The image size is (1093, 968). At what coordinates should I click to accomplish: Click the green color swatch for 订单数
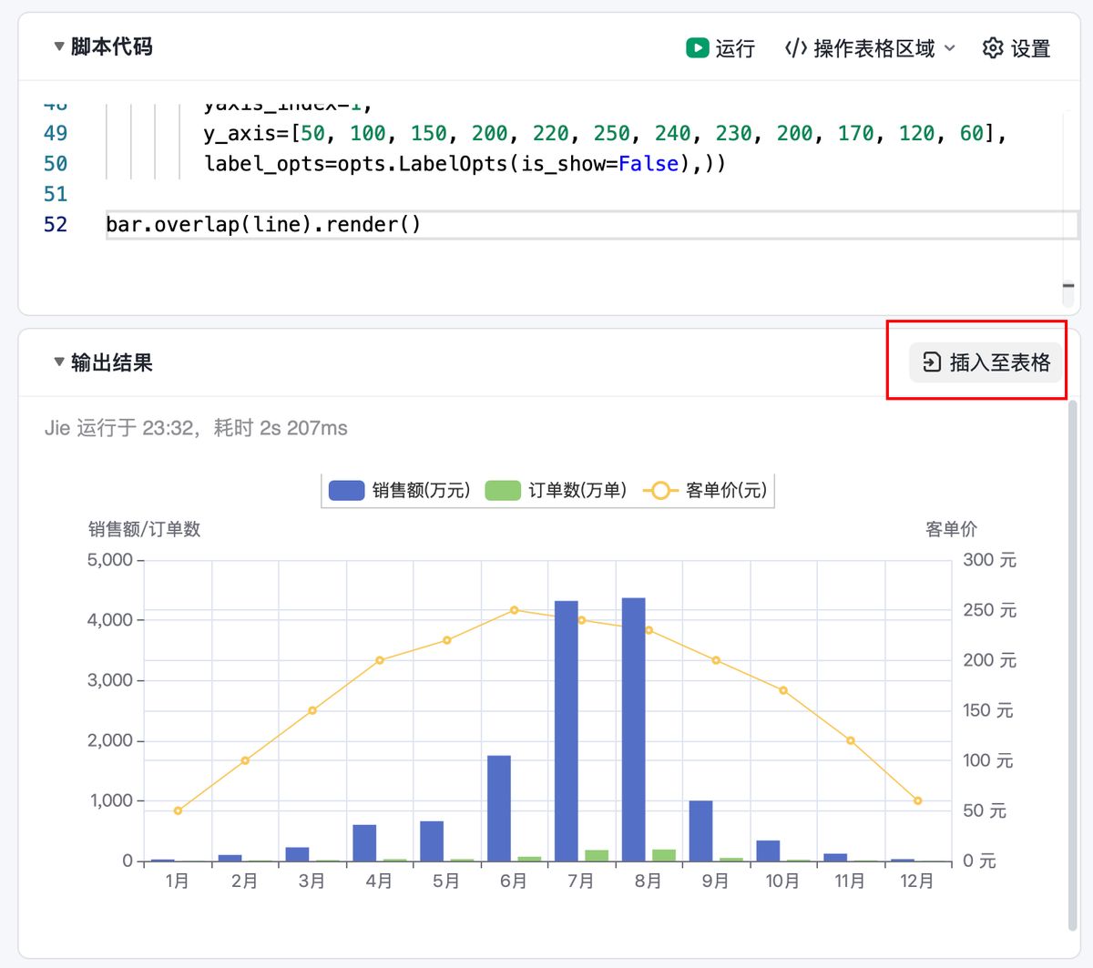(x=502, y=490)
